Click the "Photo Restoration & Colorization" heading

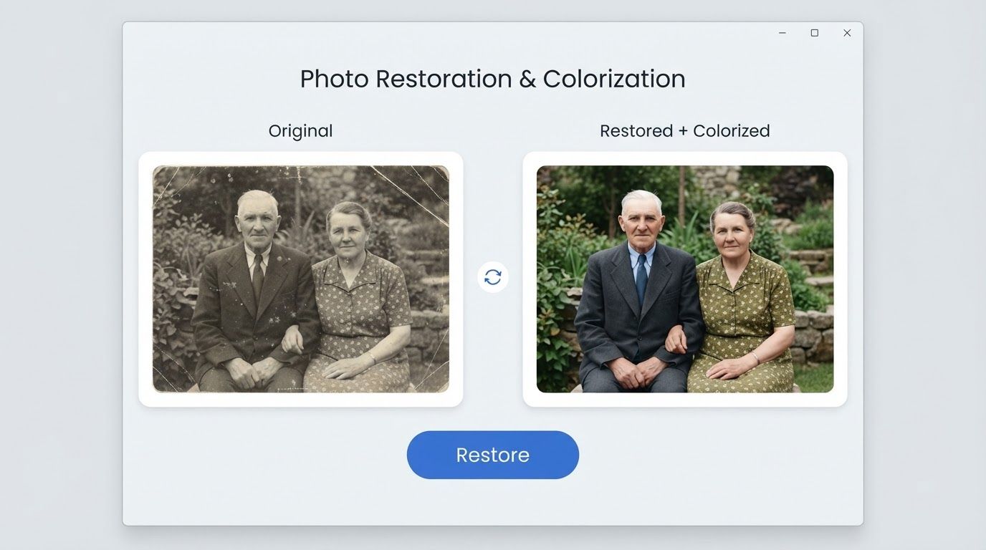(x=493, y=79)
